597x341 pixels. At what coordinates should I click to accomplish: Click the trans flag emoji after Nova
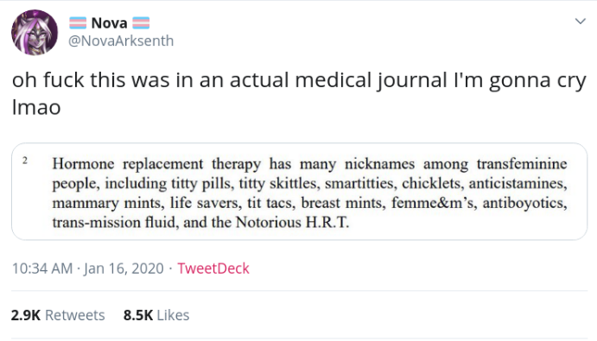click(141, 23)
